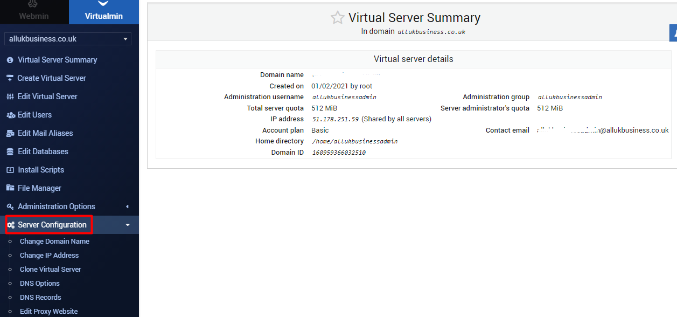Select the Administration username value
The width and height of the screenshot is (677, 317).
(x=344, y=98)
